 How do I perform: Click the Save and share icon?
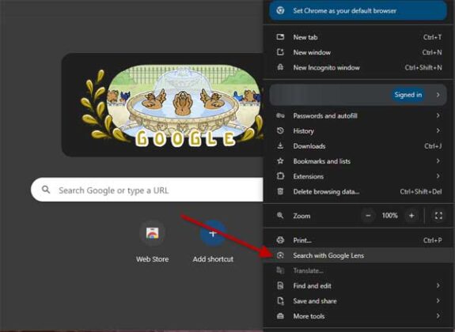280,300
